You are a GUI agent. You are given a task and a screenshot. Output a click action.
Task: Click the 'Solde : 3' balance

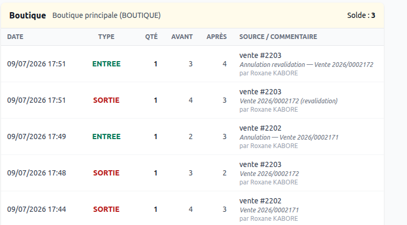[x=361, y=15]
